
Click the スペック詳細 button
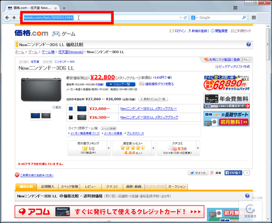point(109,128)
